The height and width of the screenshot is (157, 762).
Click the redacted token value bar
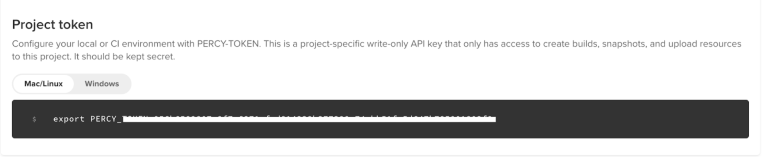pos(309,119)
